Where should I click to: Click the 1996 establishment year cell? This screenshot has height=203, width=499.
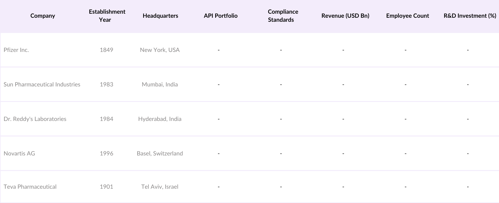click(106, 154)
